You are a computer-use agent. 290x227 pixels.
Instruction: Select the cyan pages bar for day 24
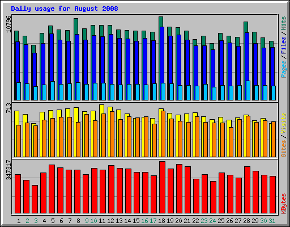click(214, 94)
